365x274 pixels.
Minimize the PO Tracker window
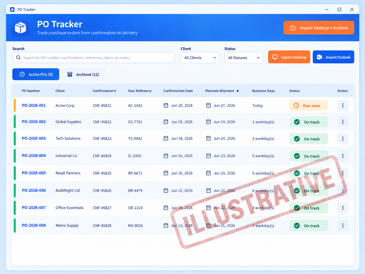click(x=327, y=10)
